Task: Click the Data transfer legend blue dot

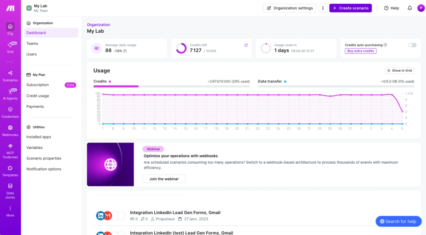Action: pos(285,82)
